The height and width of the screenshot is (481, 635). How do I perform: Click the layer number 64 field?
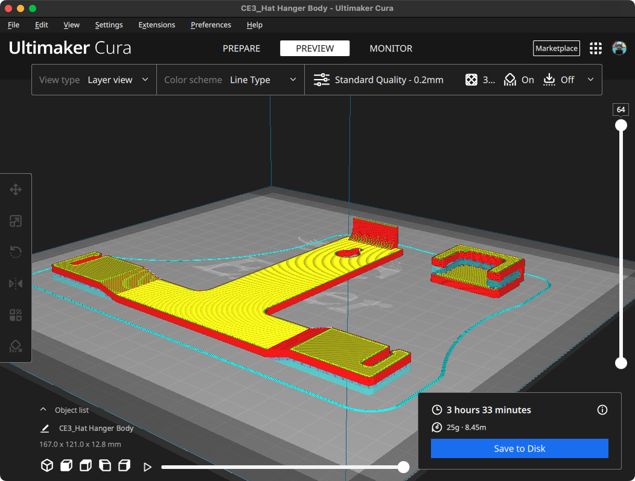click(621, 109)
